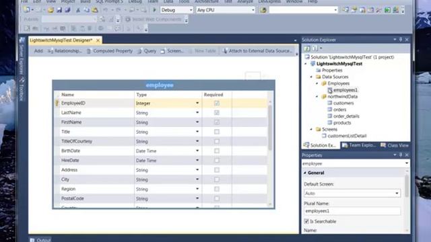Viewport: 431px width, 242px height.
Task: Toggle the Required checkbox for Title
Action: coord(217,132)
